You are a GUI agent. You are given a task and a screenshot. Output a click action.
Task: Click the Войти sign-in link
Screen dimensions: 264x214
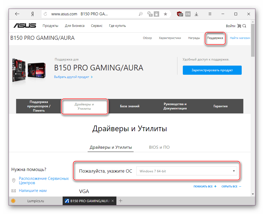coord(230,26)
